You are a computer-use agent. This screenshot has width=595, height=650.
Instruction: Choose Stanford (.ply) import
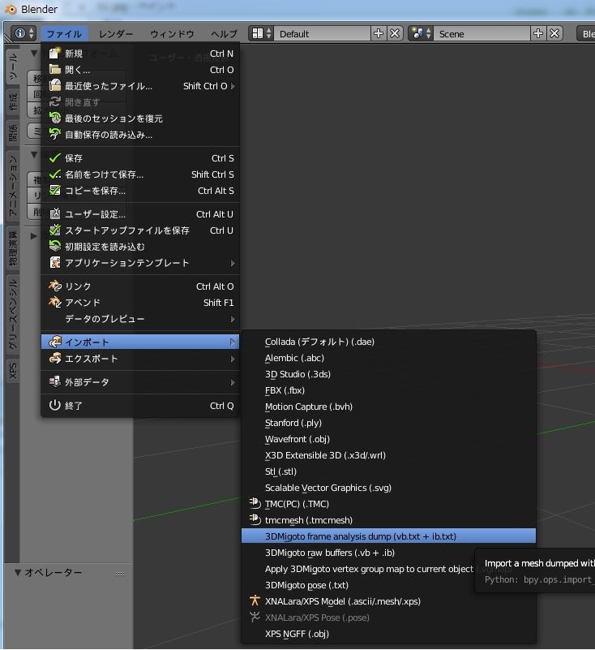click(388, 423)
